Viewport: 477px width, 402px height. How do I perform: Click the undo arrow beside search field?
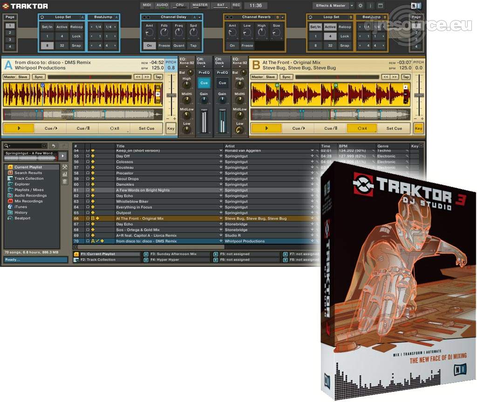click(x=53, y=146)
